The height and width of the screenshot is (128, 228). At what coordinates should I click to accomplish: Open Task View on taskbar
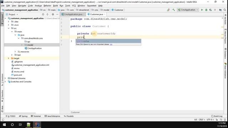pyautogui.click(x=20, y=125)
